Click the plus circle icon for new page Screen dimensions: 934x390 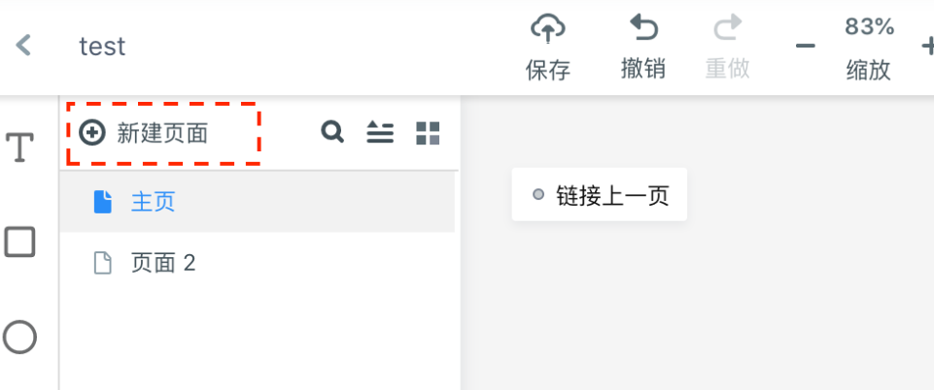(x=91, y=133)
